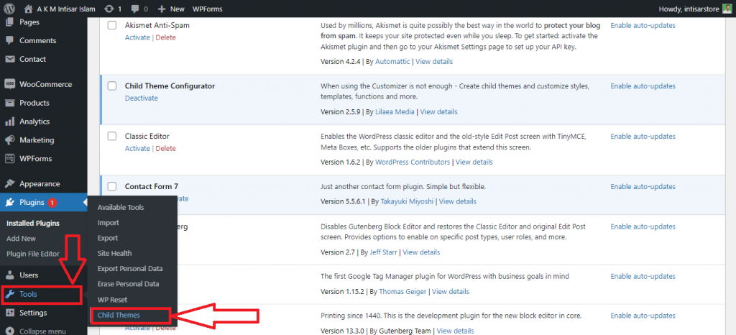Select Erase Personal Data menu item

pos(128,284)
